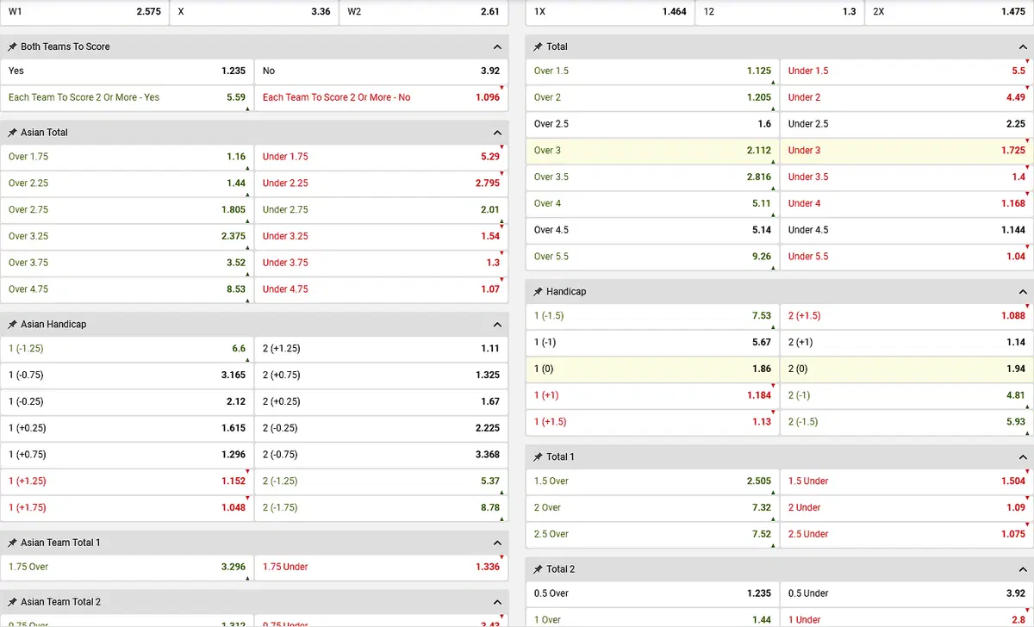Pick Total 1 1.5 Over

coord(652,481)
